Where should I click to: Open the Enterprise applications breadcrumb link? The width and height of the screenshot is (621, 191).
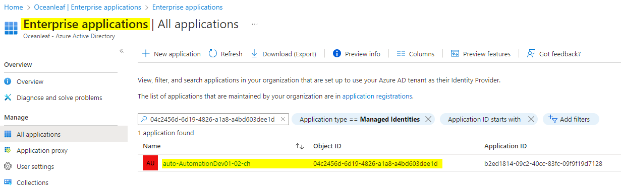tap(187, 7)
